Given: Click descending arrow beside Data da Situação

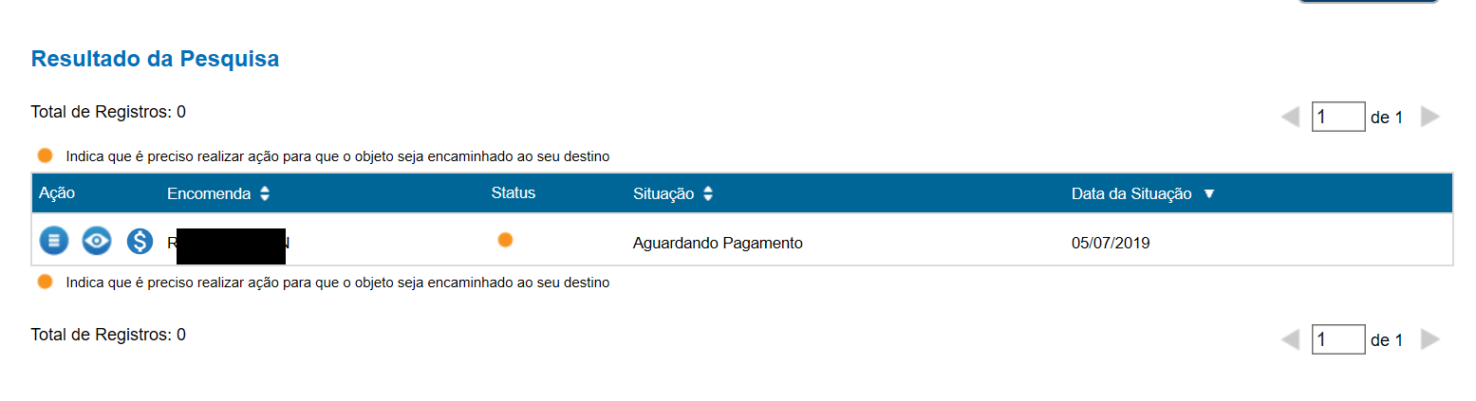Looking at the screenshot, I should [1208, 193].
